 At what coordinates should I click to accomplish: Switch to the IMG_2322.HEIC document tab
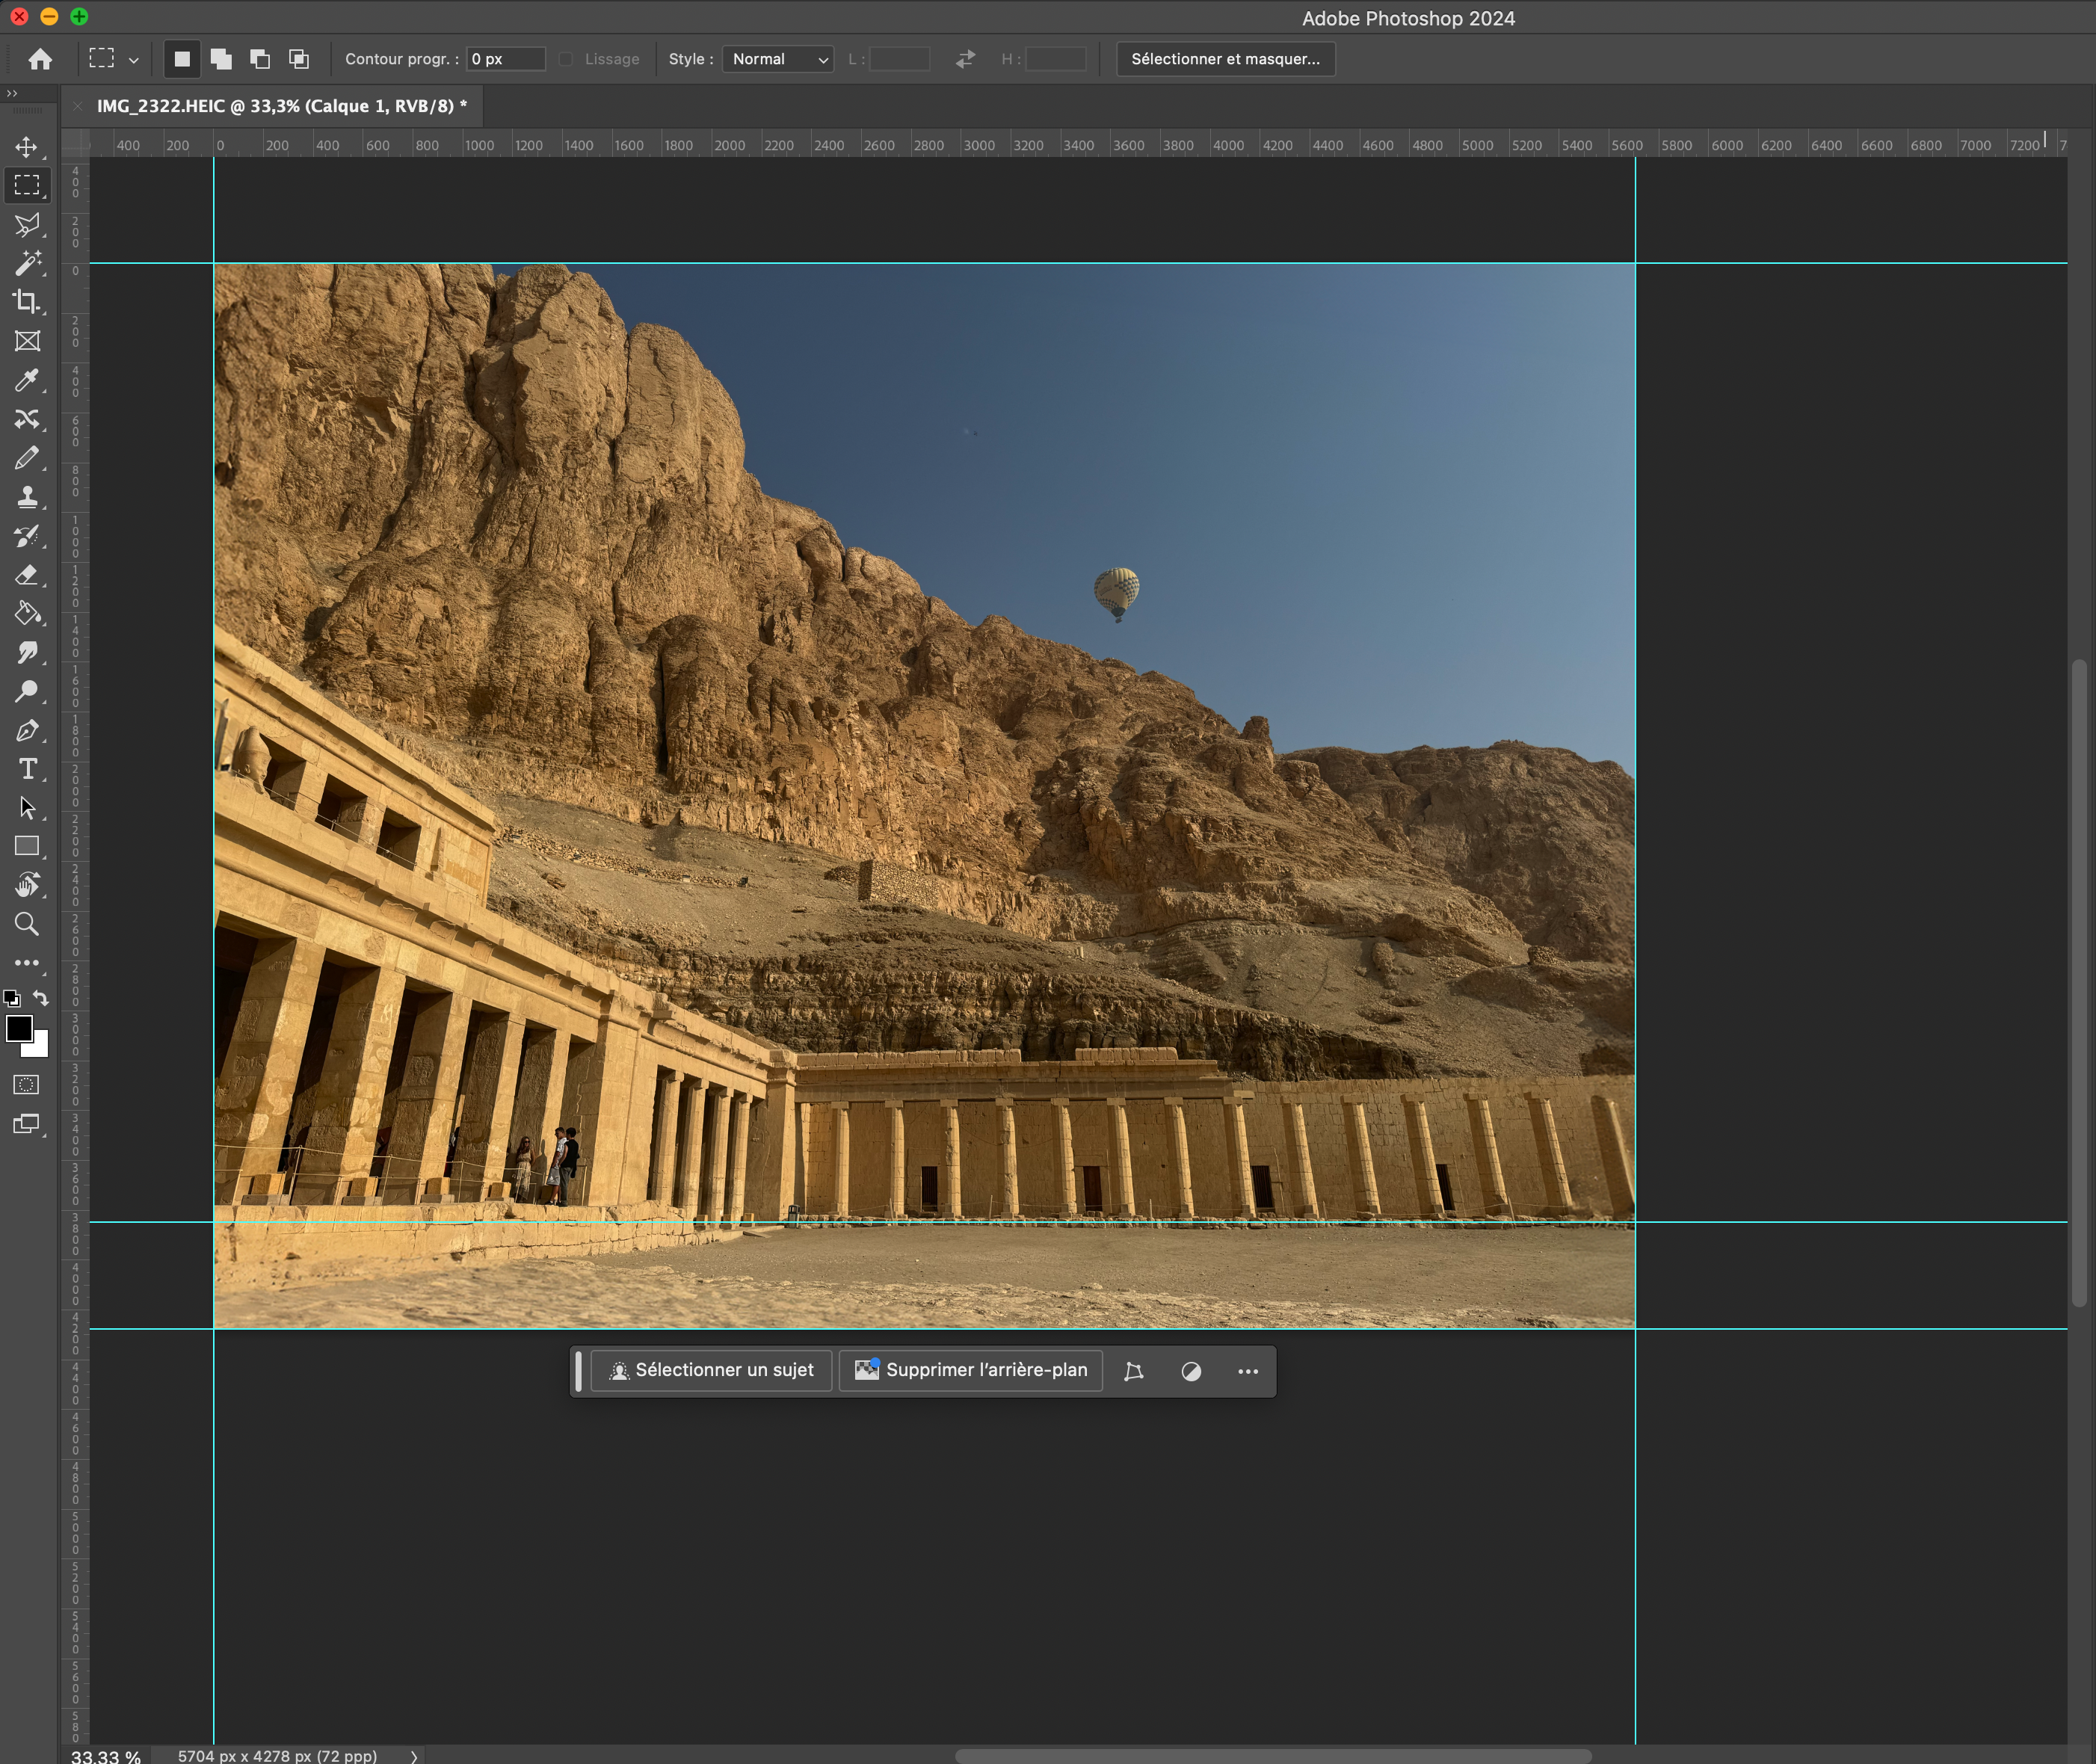pyautogui.click(x=281, y=106)
